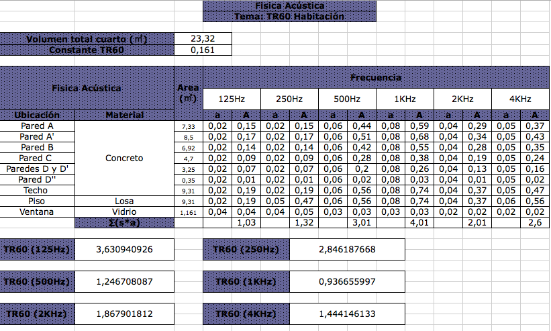This screenshot has height=331, width=551.
Task: Click the "Frecuencia" header cell
Action: (x=376, y=77)
